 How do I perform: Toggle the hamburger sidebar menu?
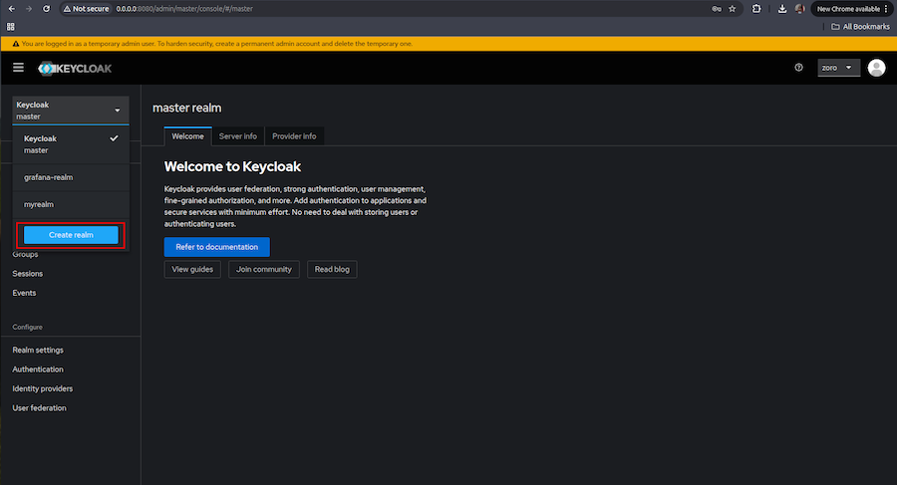[x=18, y=68]
